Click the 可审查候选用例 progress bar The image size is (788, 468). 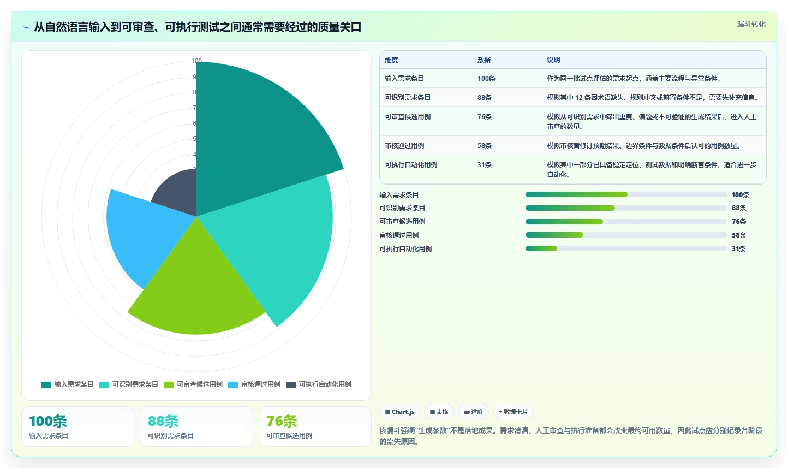point(626,222)
